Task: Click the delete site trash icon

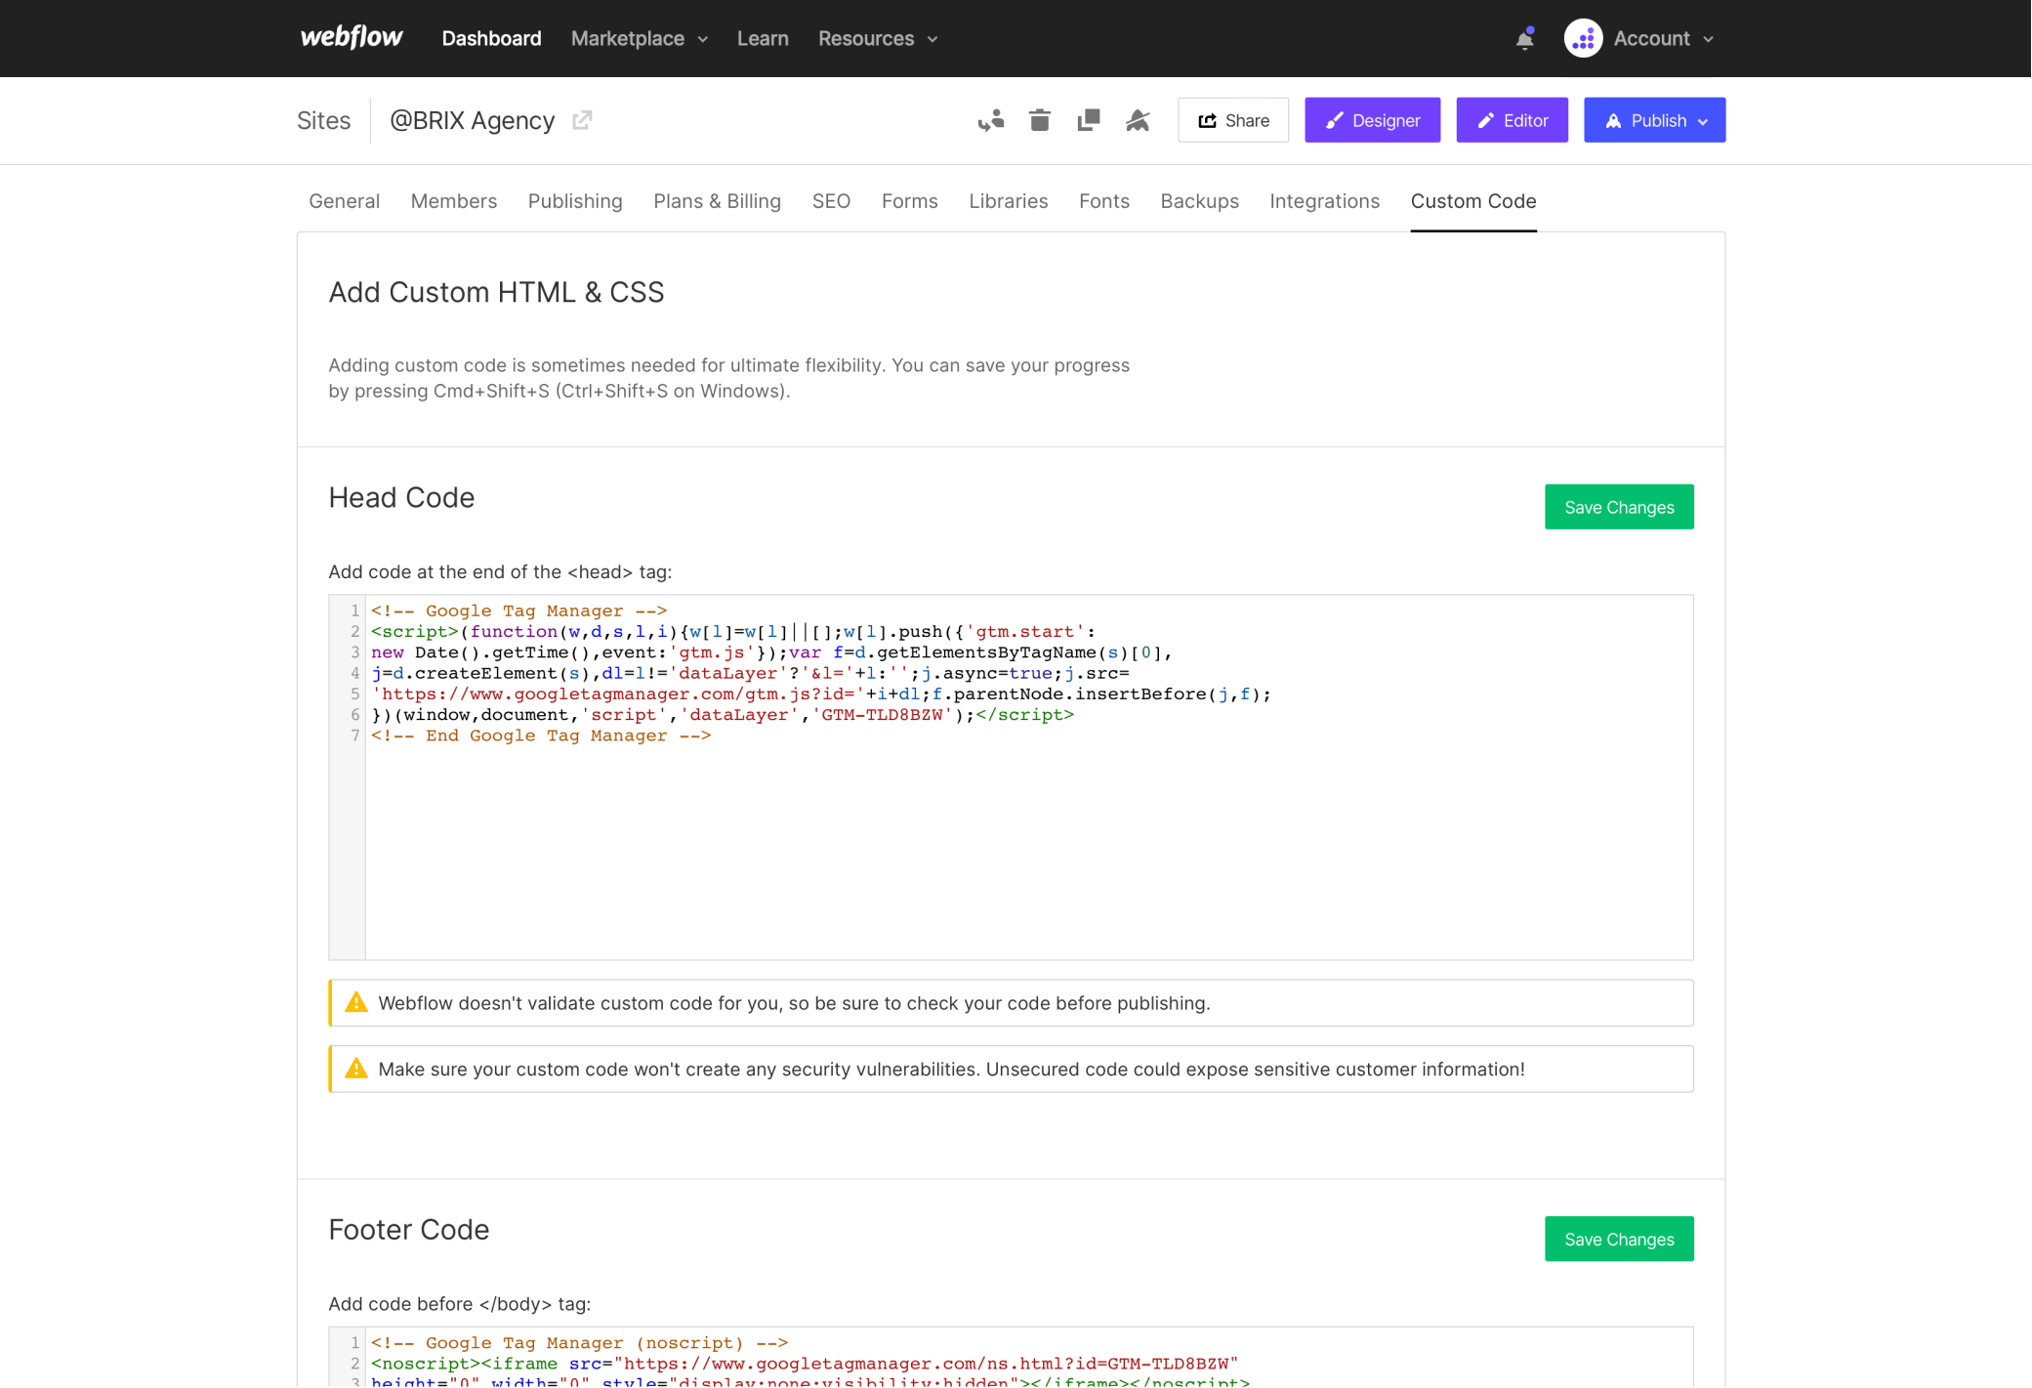Action: (1040, 120)
